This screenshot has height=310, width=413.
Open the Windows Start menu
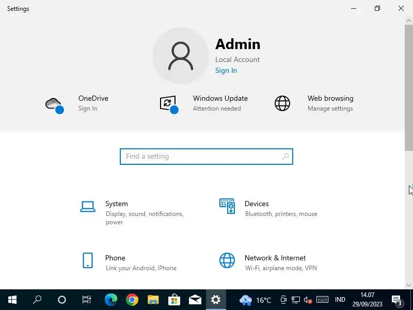(12, 300)
